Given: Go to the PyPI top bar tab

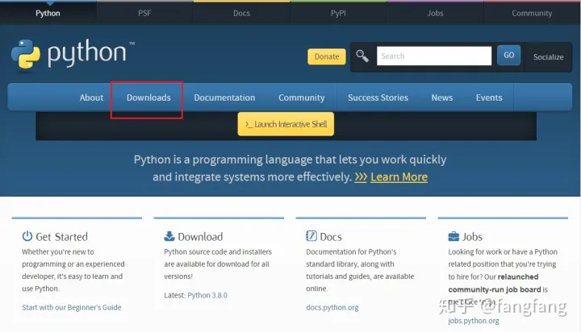Looking at the screenshot, I should click(x=338, y=14).
